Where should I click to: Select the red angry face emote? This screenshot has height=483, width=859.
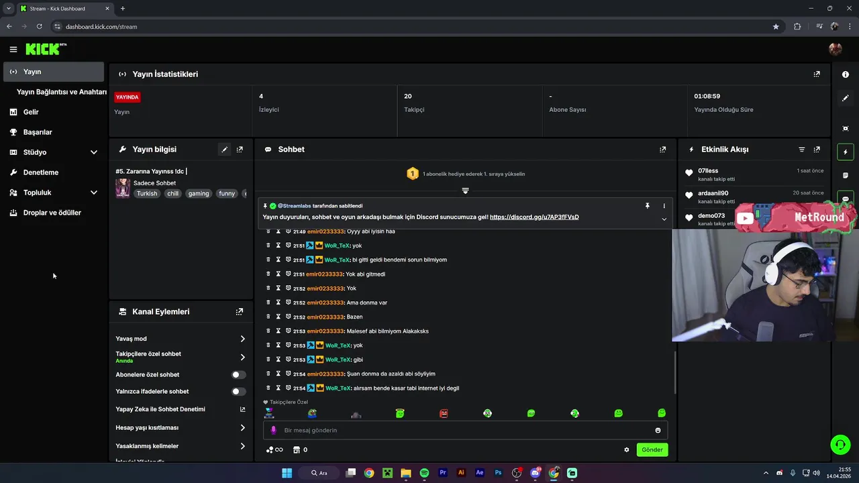point(444,413)
